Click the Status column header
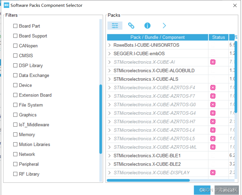Screen dimensions: 242x195 (218, 37)
